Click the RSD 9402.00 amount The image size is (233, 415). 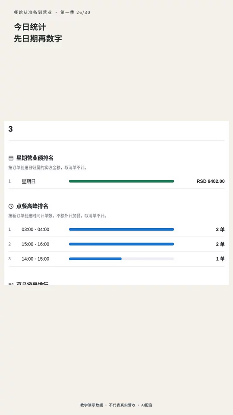(211, 182)
